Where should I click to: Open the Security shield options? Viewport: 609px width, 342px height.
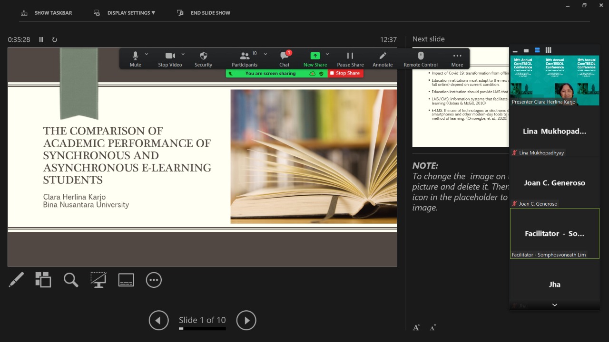203,59
